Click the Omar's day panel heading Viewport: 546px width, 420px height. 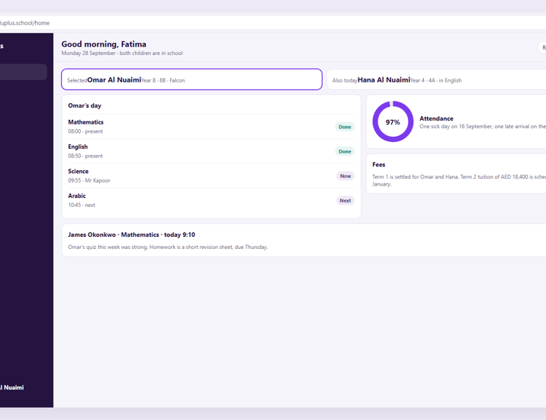[x=85, y=105]
